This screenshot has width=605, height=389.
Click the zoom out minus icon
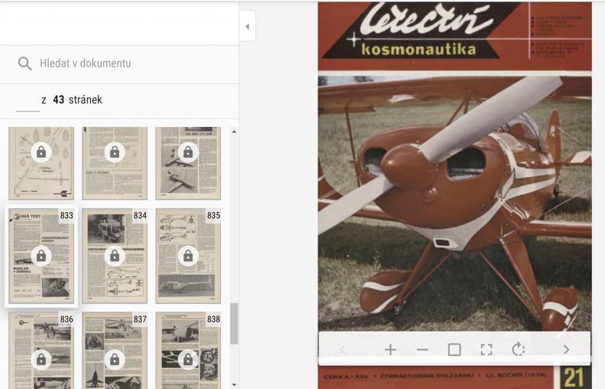pyautogui.click(x=422, y=350)
